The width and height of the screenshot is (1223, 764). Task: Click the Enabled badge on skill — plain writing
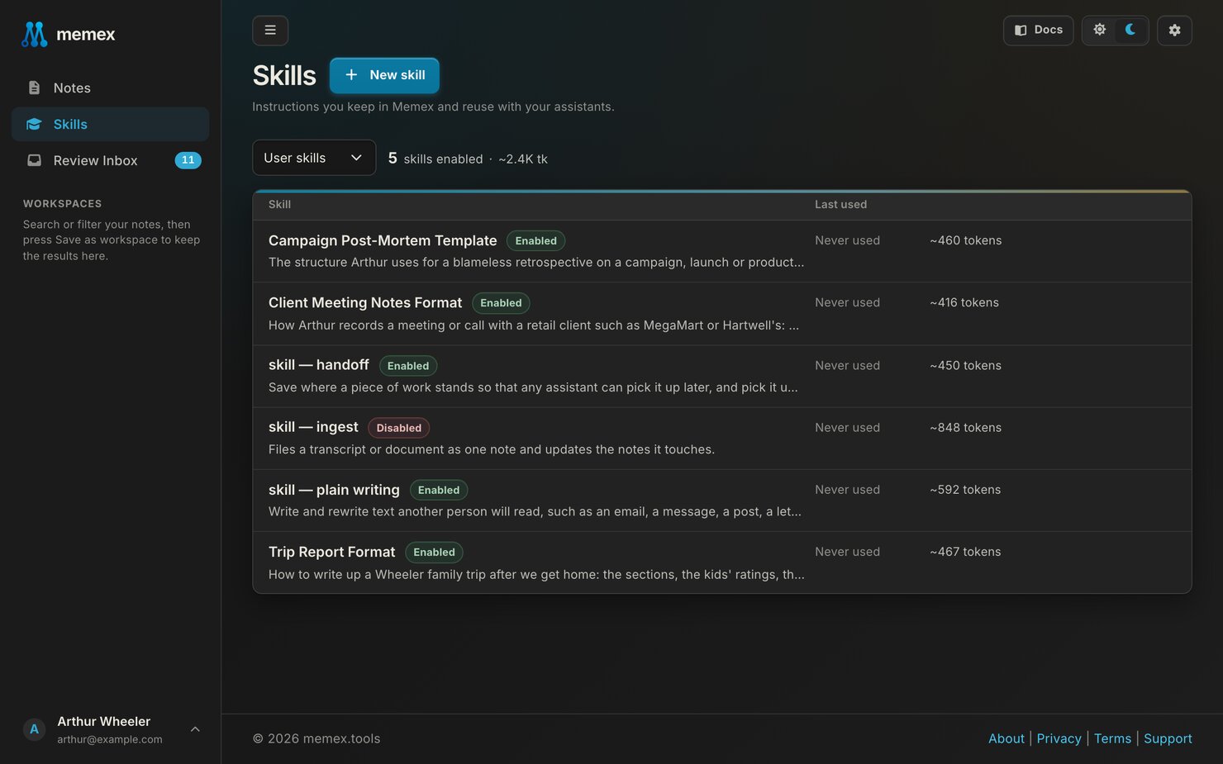tap(439, 490)
